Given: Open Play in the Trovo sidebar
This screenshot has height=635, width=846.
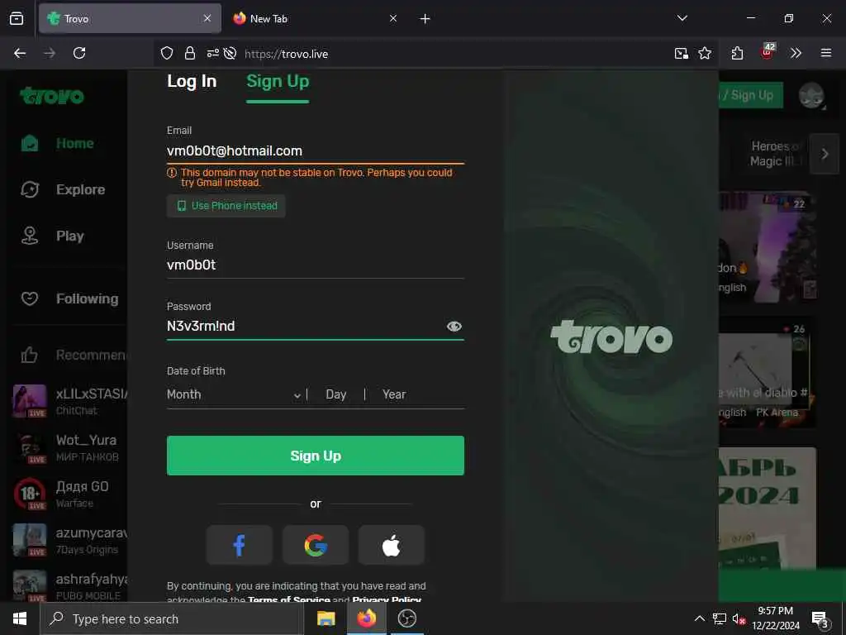Looking at the screenshot, I should (x=52, y=236).
